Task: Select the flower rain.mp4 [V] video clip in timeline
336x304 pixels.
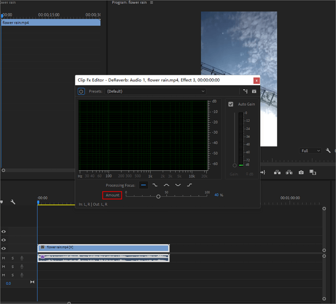Action: [104, 248]
